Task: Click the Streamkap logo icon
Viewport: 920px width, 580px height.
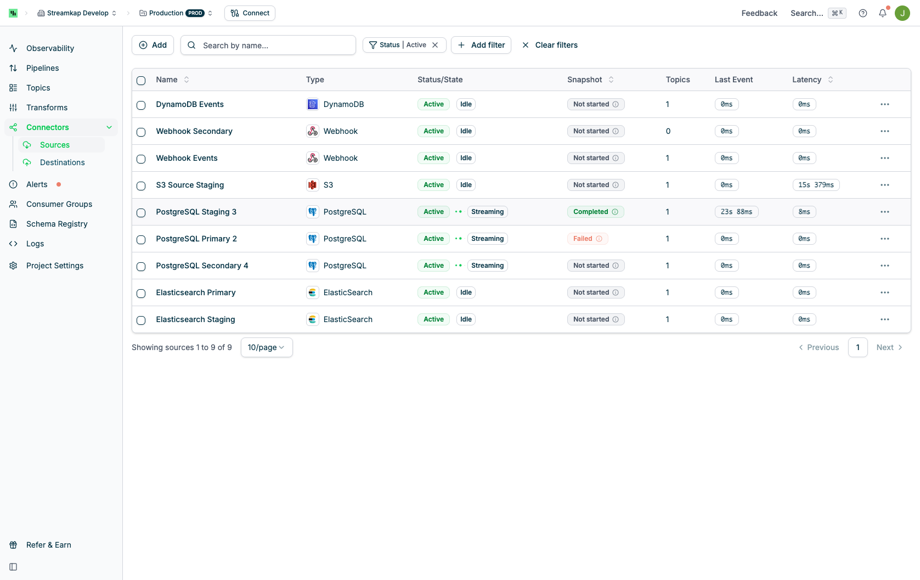Action: [13, 13]
